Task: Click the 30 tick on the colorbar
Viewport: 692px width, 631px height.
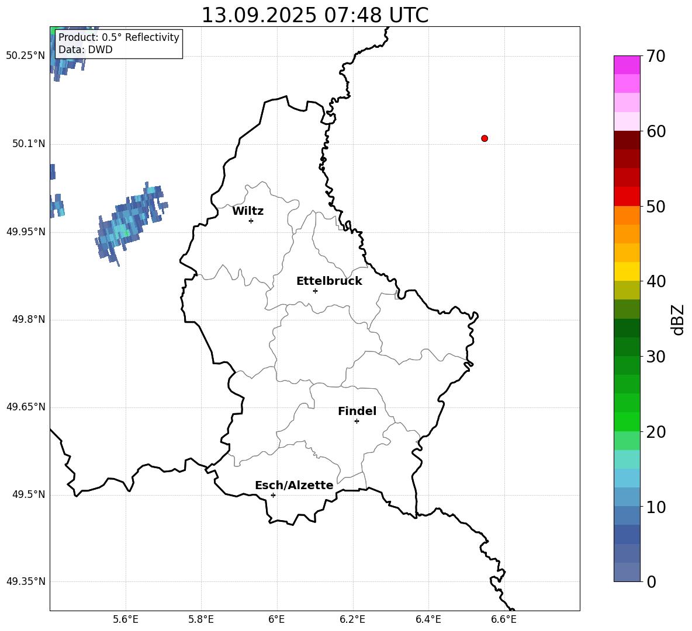Action: tap(656, 357)
